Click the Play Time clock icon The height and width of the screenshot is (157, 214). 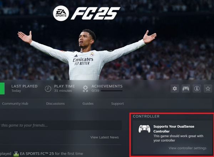(x=48, y=89)
